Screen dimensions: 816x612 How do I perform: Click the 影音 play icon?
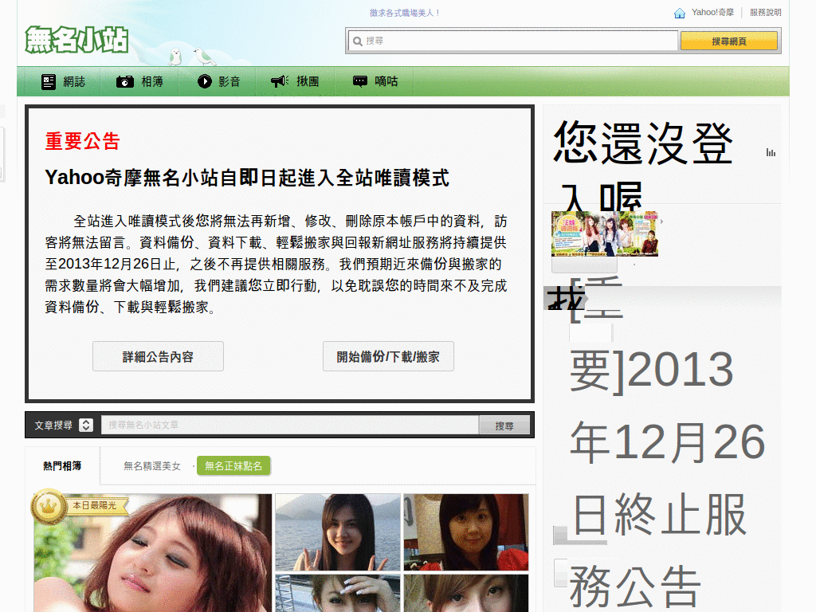click(205, 81)
